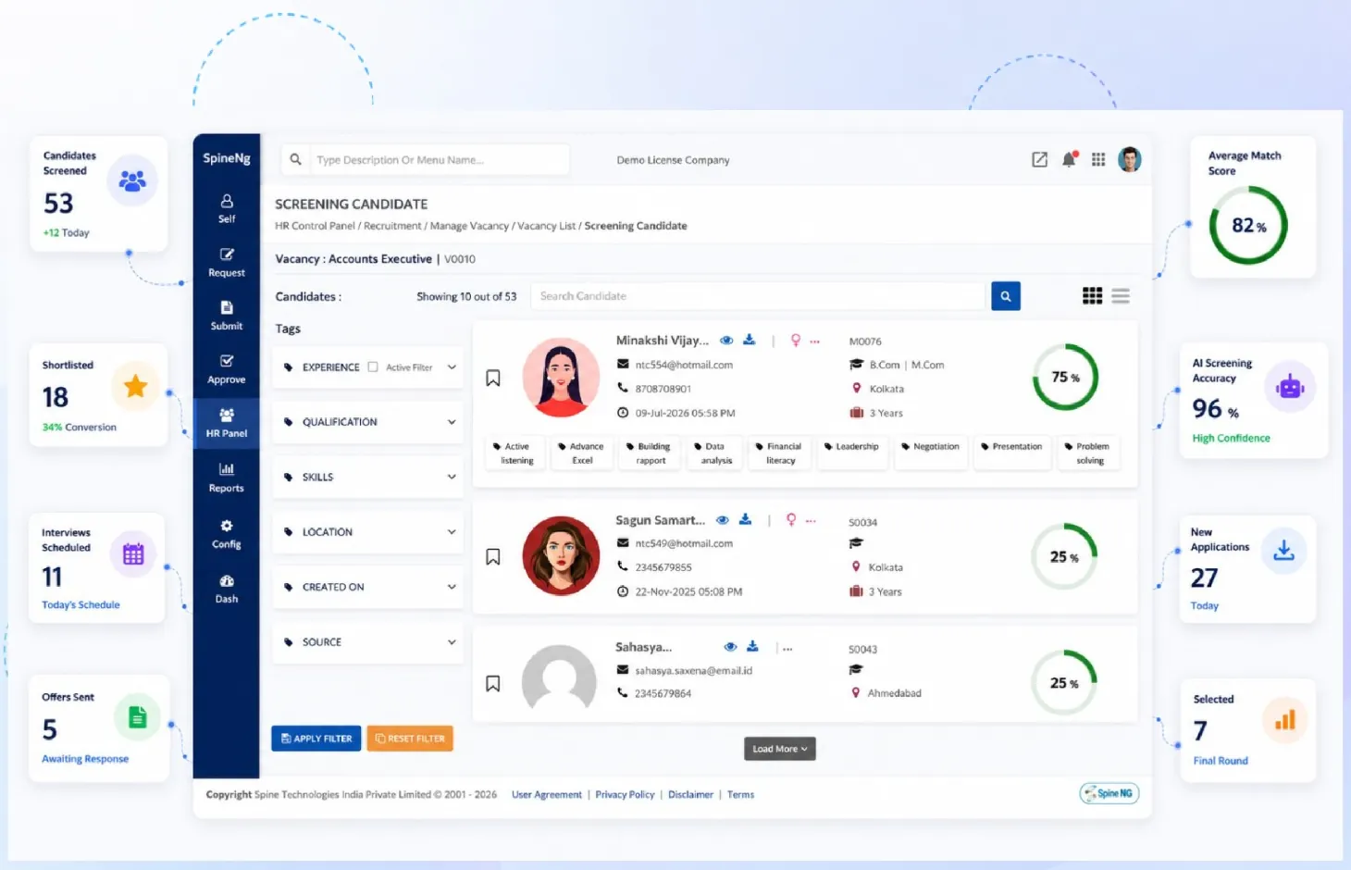Screen dimensions: 1351x870
Task: Click the notification bell icon
Action: [1069, 159]
